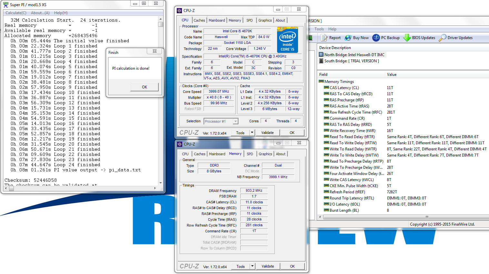Click the Core Voltage value 1.248 V
This screenshot has width=489, height=274.
260,49
